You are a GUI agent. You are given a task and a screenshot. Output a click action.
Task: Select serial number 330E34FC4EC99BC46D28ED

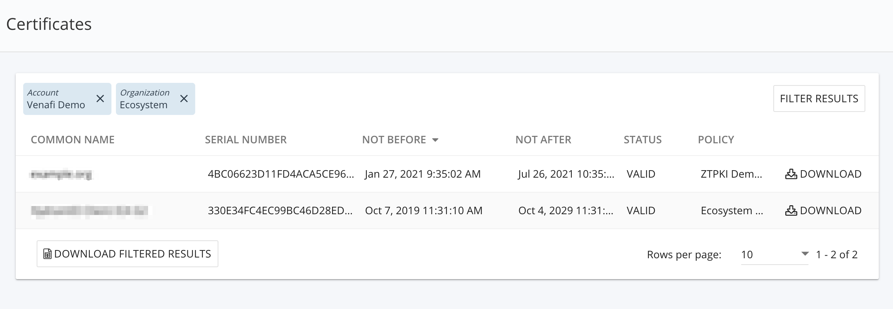click(280, 210)
